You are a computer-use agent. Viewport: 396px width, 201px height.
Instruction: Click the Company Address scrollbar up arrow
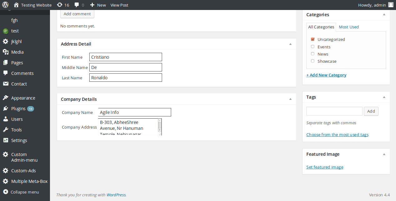coord(160,120)
